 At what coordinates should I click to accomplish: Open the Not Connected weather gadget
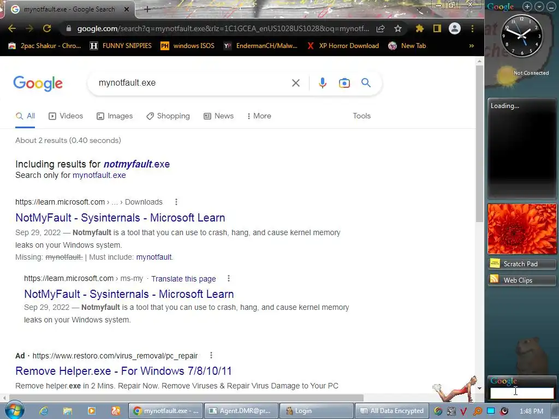522,75
